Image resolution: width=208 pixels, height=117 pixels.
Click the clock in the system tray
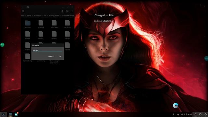click(x=190, y=114)
